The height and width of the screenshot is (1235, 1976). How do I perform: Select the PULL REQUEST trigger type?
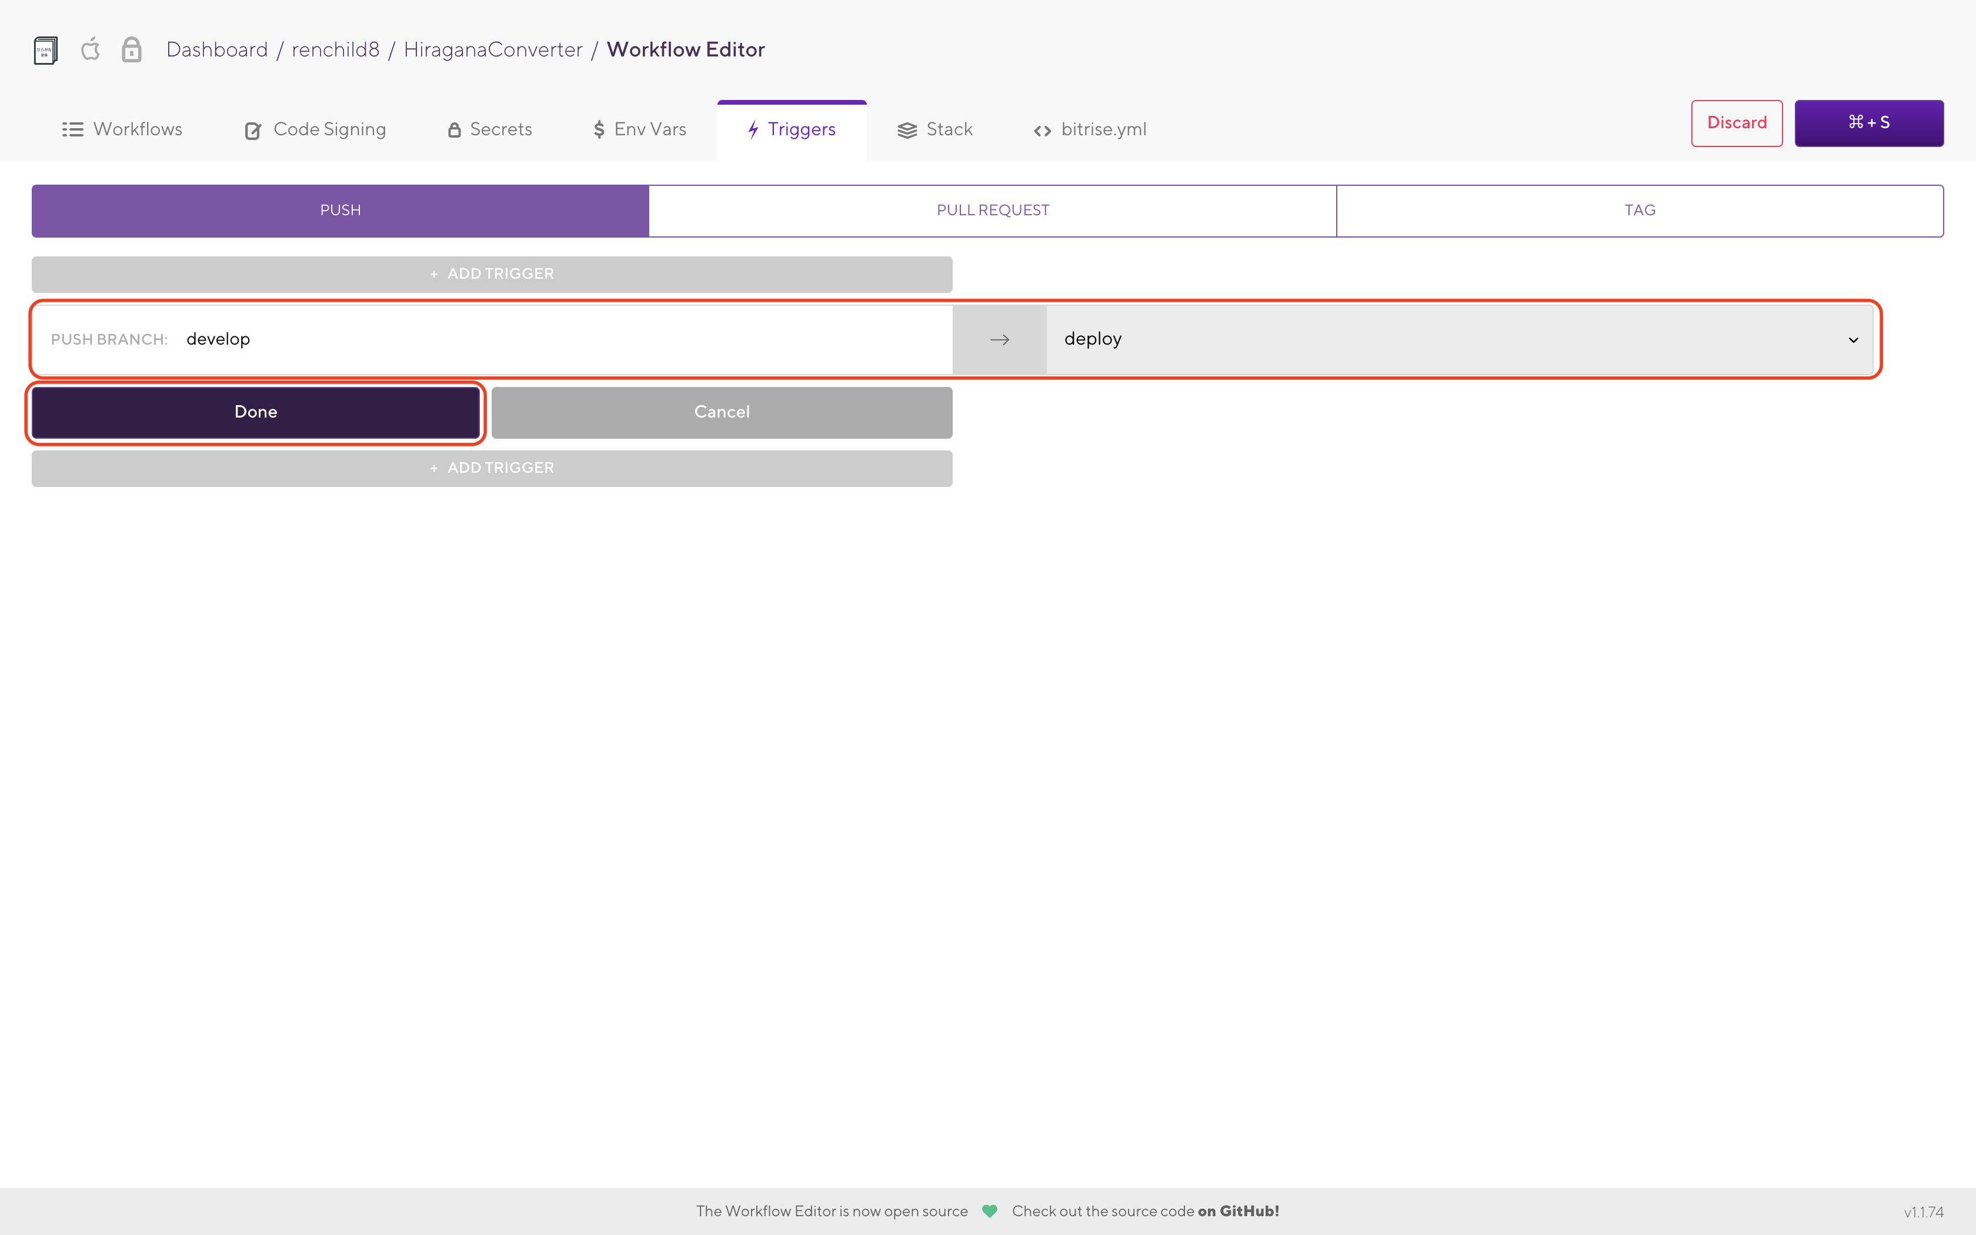pyautogui.click(x=992, y=211)
